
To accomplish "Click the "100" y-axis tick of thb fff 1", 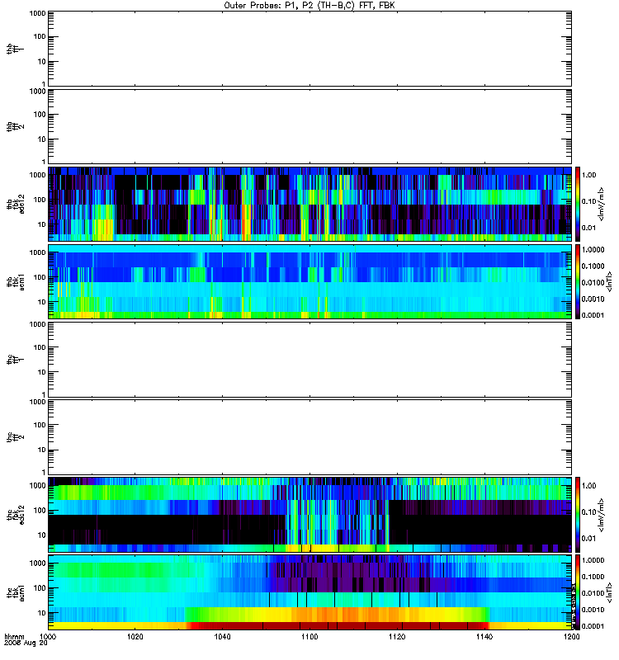I will point(40,36).
